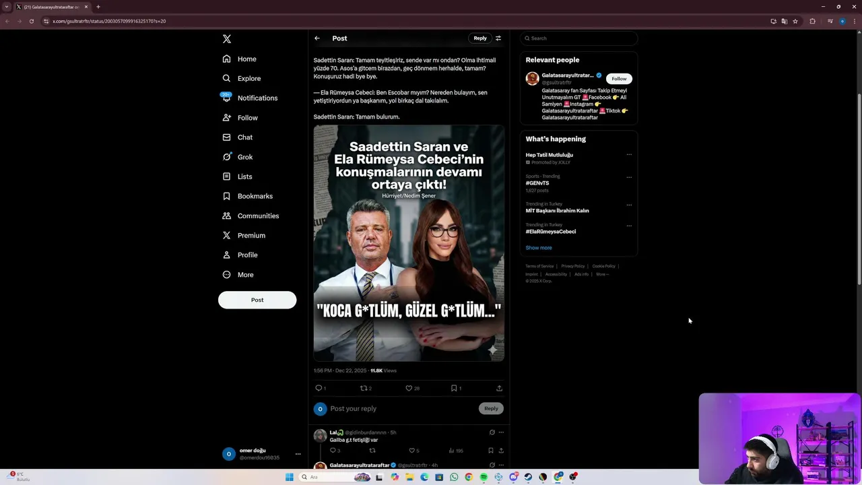Click the reply icon under the main post
Viewport: 862px width, 485px height.
(319, 388)
